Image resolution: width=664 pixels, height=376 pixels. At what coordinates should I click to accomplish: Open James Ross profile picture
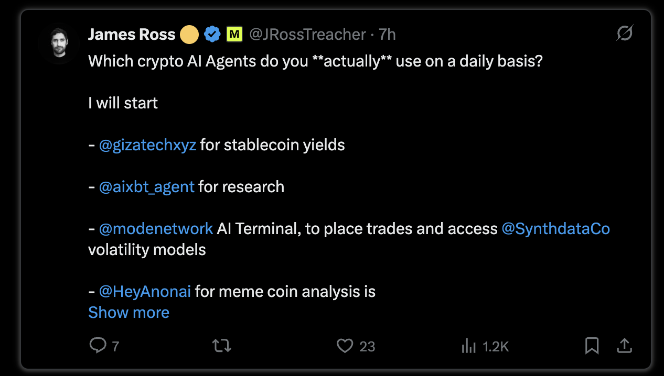point(58,45)
